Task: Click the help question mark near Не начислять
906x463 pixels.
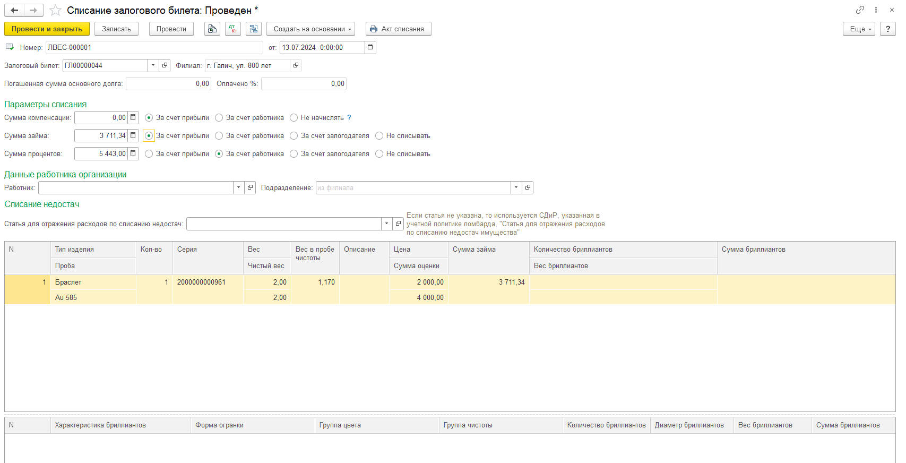Action: click(x=349, y=117)
